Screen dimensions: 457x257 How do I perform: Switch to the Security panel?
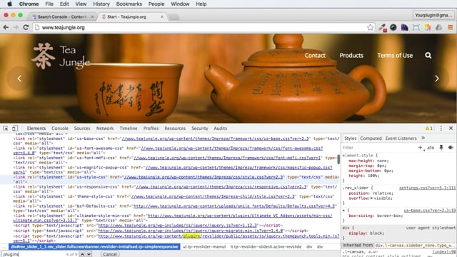coord(200,128)
